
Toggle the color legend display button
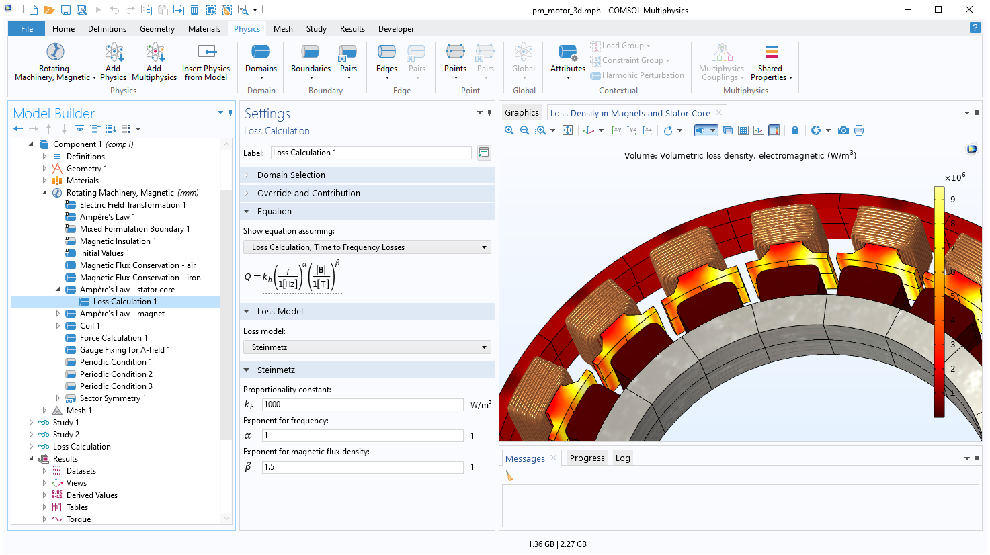(x=774, y=130)
